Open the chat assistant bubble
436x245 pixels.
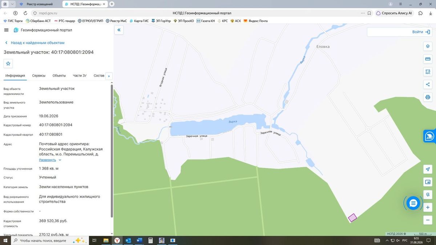coord(413,203)
